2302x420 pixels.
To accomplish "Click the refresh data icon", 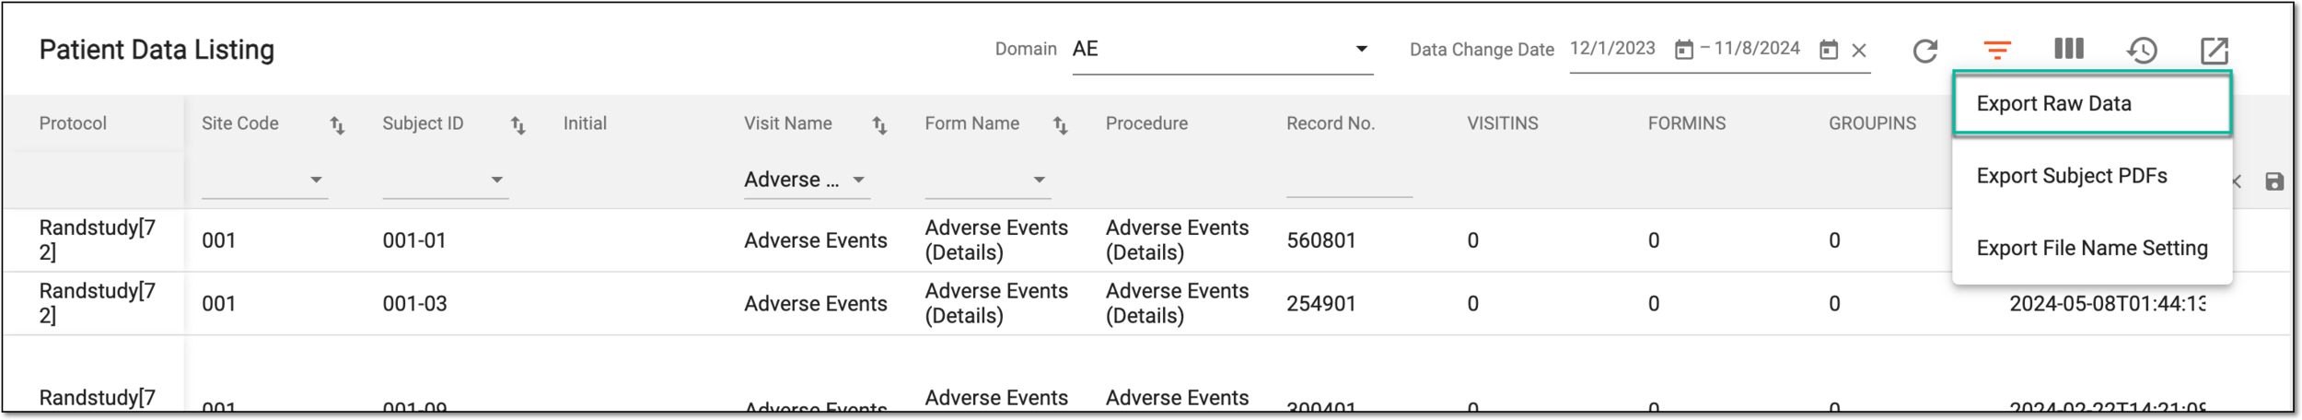I will [x=1924, y=51].
